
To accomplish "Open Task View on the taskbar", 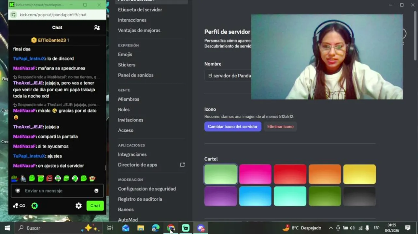I will [x=110, y=228].
